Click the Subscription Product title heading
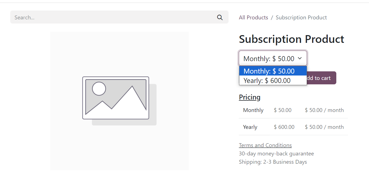The image size is (369, 177). [x=291, y=39]
